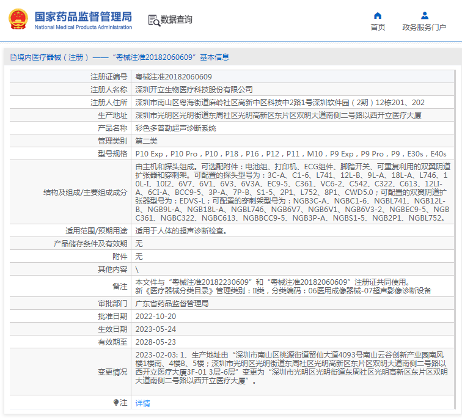Click expiry date 2028-05-23
This screenshot has height=418, width=462.
156,342
